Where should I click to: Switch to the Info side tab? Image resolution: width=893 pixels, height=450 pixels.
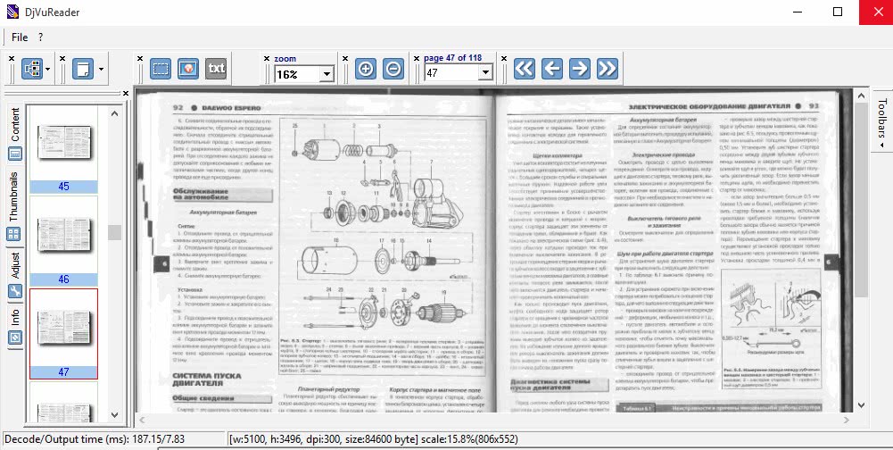click(x=15, y=318)
